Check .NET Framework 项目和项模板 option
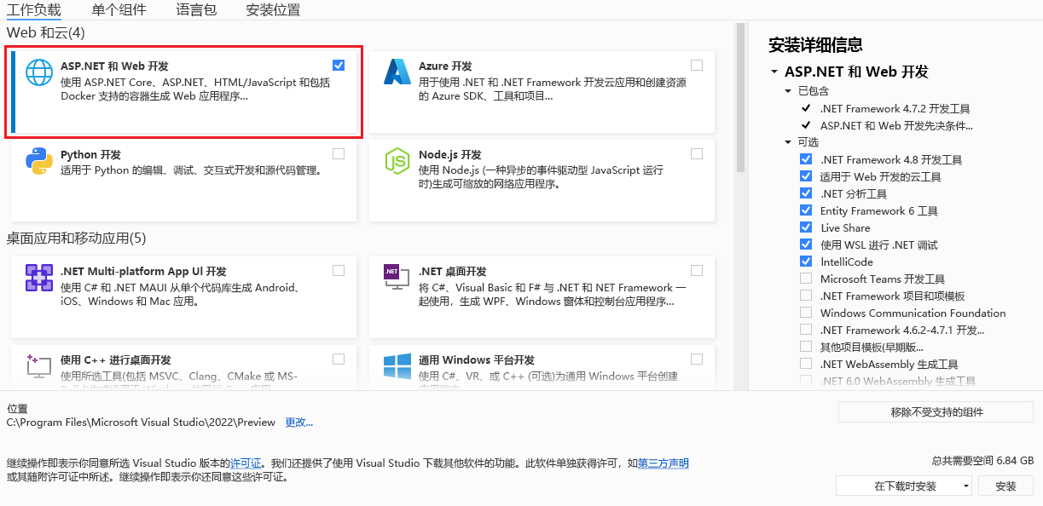1043x506 pixels. [806, 296]
